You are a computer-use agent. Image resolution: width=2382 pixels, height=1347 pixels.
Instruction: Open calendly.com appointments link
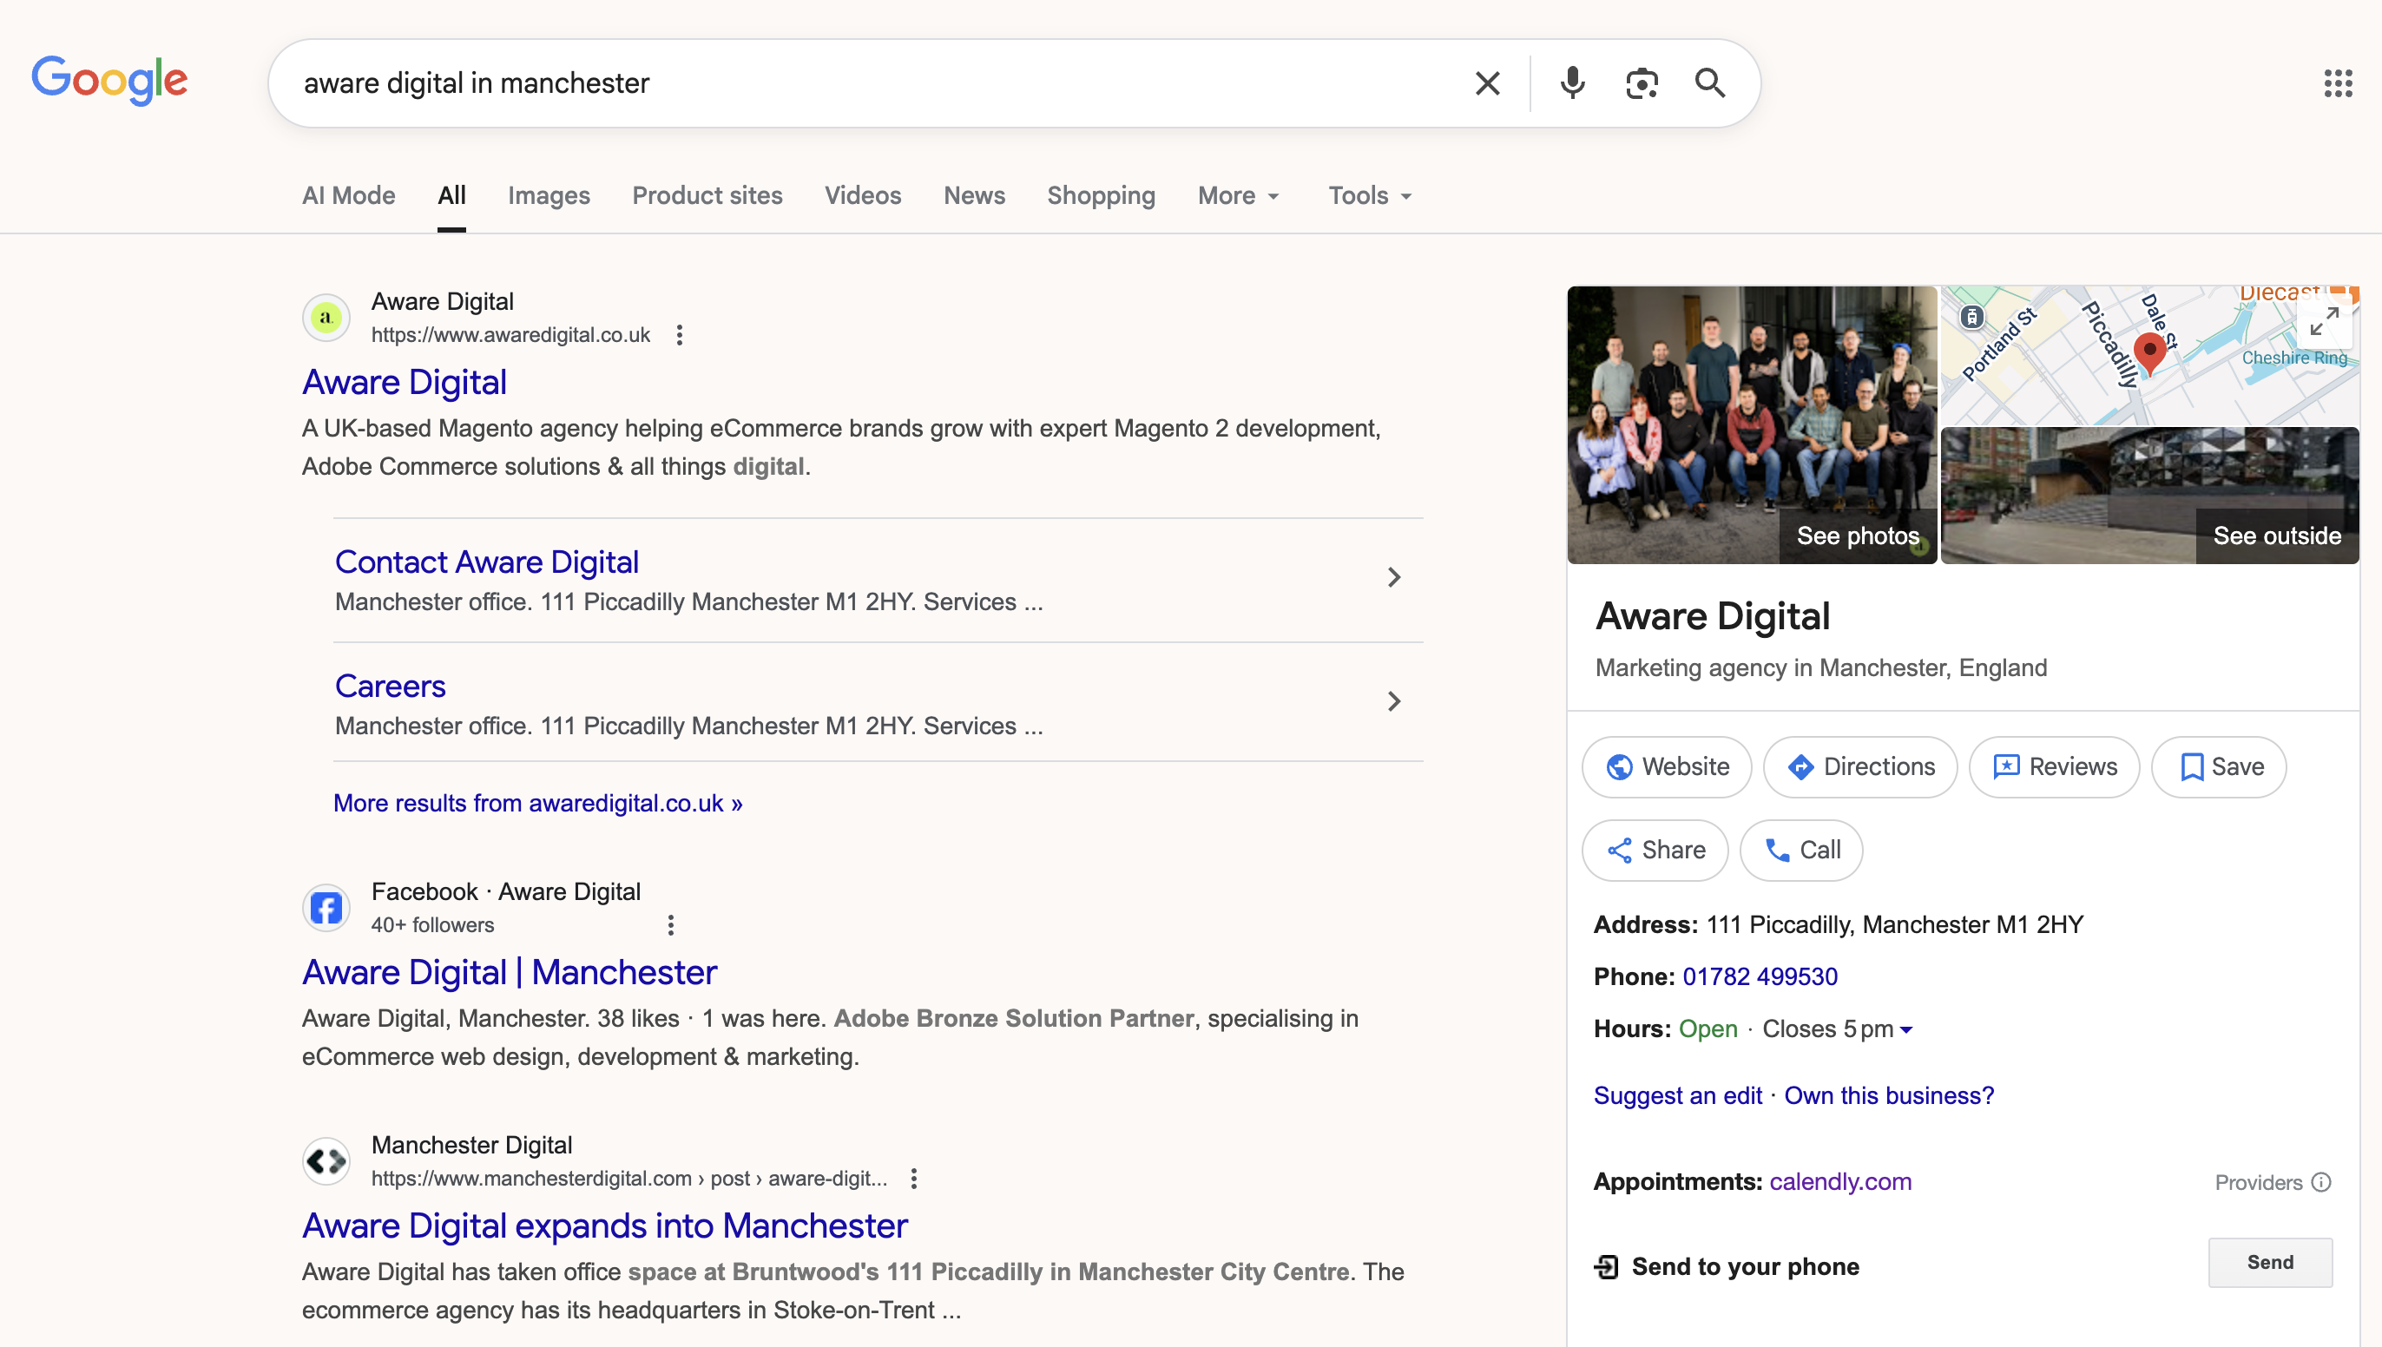pos(1840,1181)
